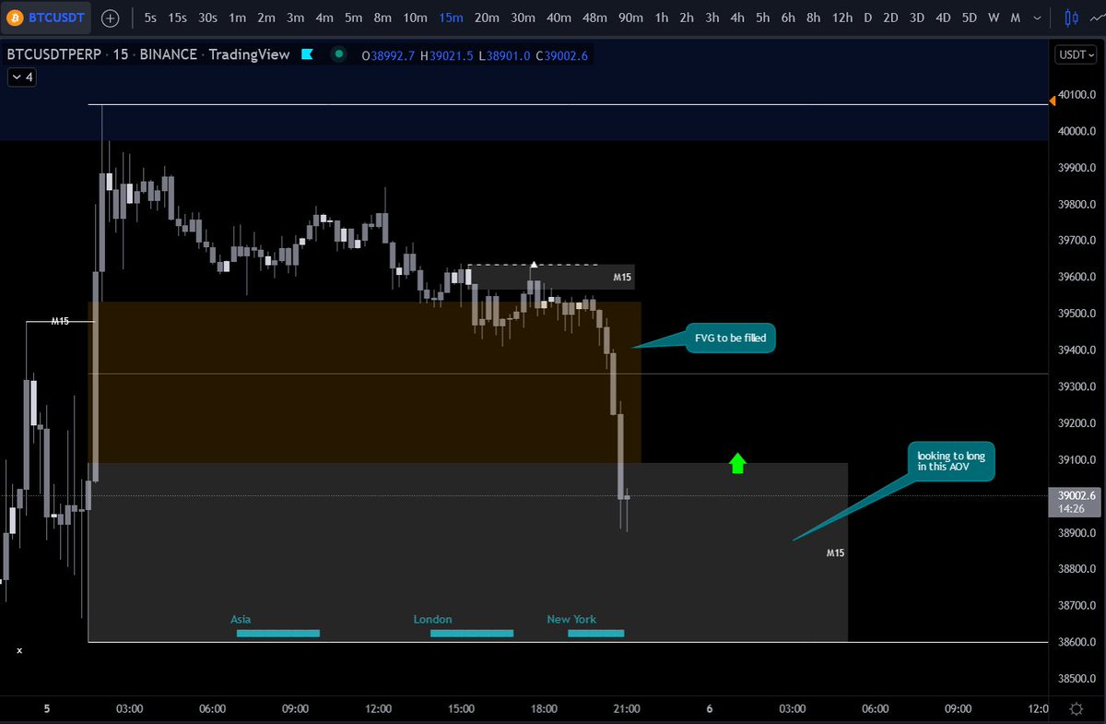Viewport: 1106px width, 724px height.
Task: Select the 8h timeframe
Action: (x=813, y=18)
